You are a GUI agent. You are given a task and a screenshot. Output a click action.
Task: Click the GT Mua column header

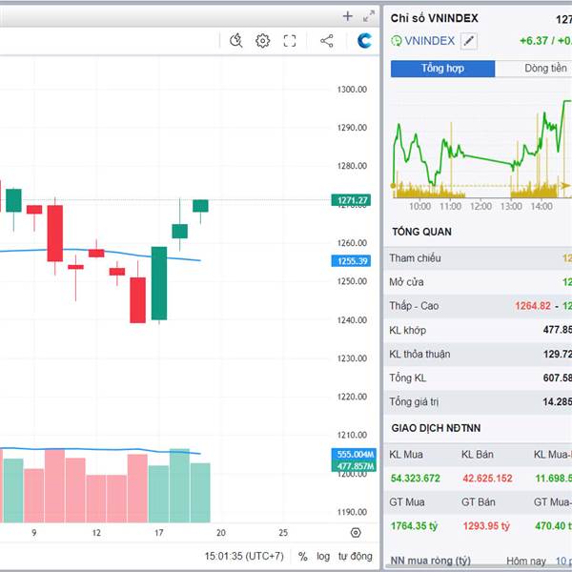(x=407, y=502)
